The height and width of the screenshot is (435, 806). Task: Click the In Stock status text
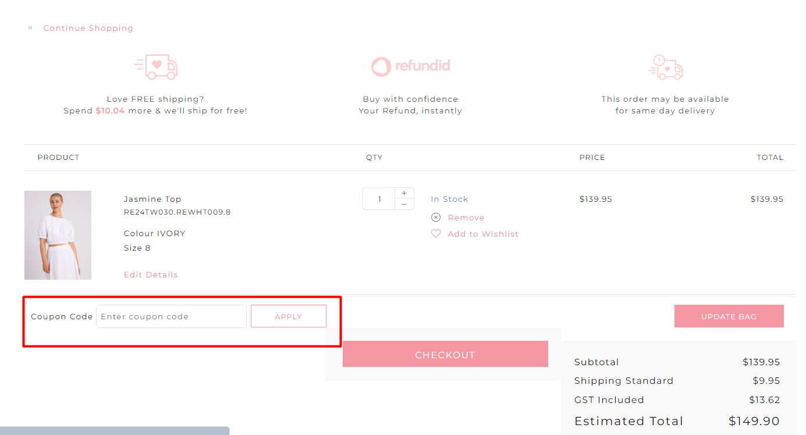pos(449,199)
